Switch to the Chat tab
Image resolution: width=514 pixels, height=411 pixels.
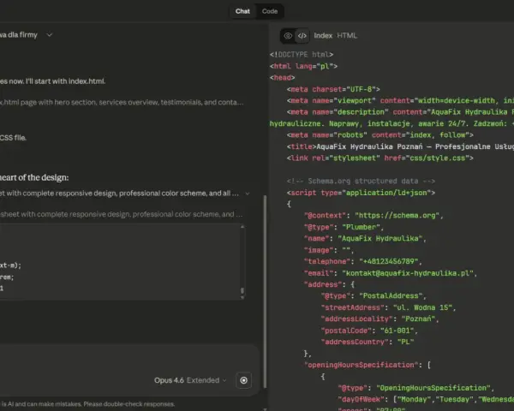(242, 11)
